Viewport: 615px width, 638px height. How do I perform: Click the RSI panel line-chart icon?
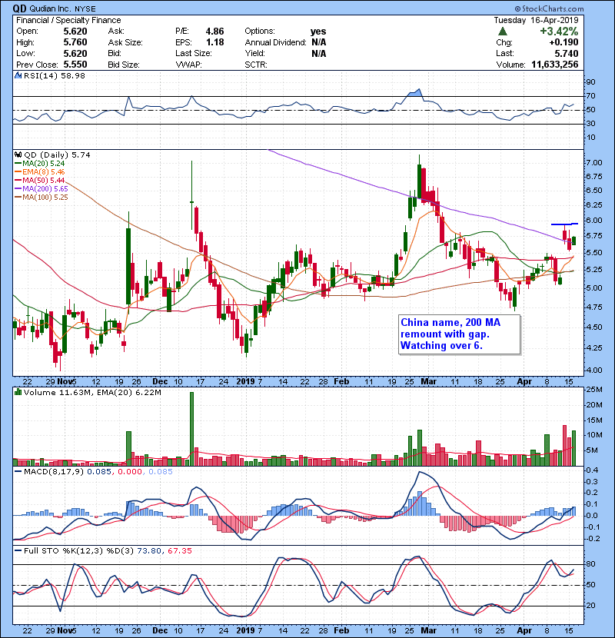(x=18, y=75)
